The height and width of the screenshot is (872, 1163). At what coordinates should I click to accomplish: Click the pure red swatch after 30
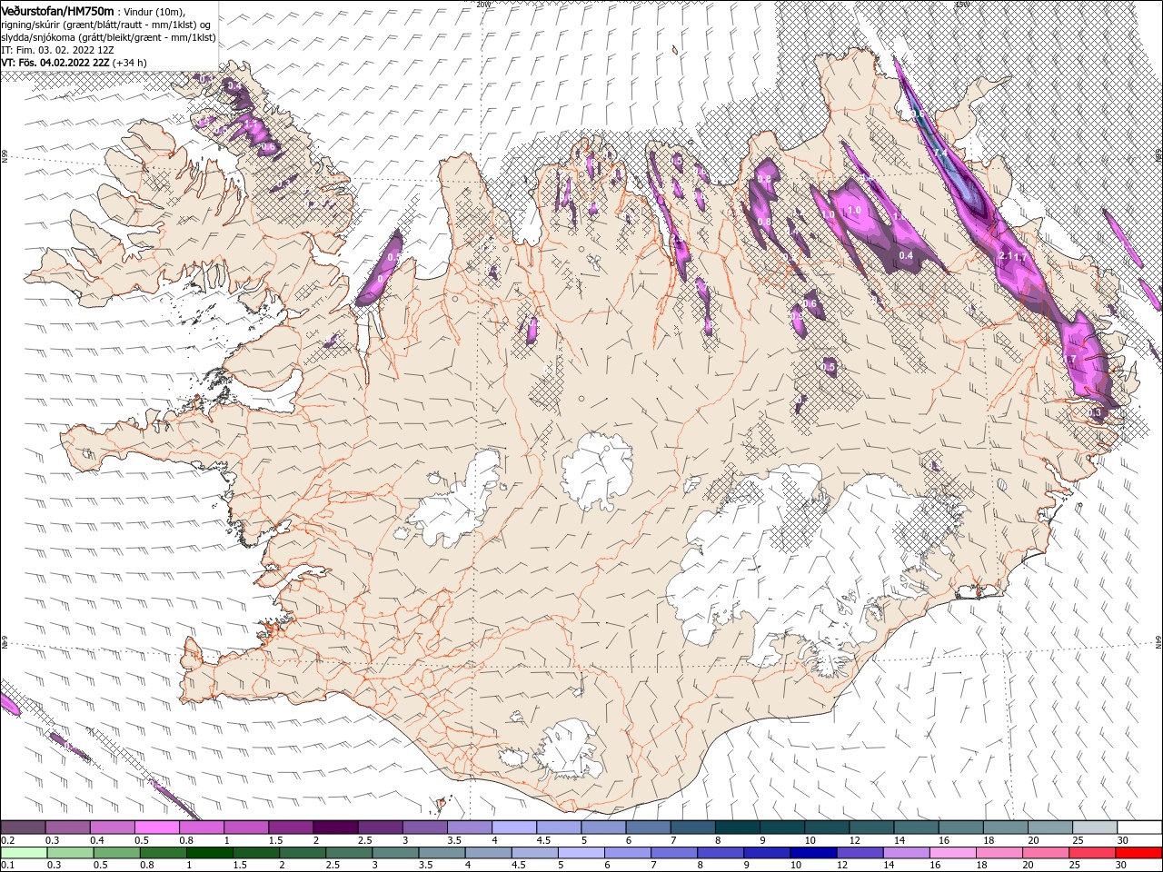pyautogui.click(x=1138, y=853)
